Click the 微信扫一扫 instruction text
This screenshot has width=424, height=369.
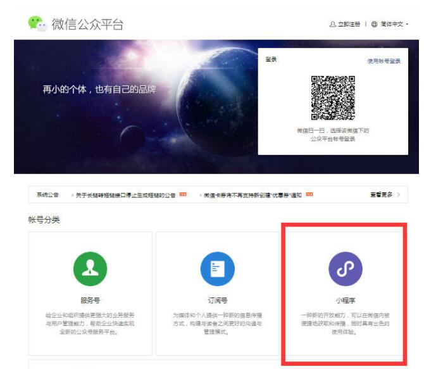[333, 134]
